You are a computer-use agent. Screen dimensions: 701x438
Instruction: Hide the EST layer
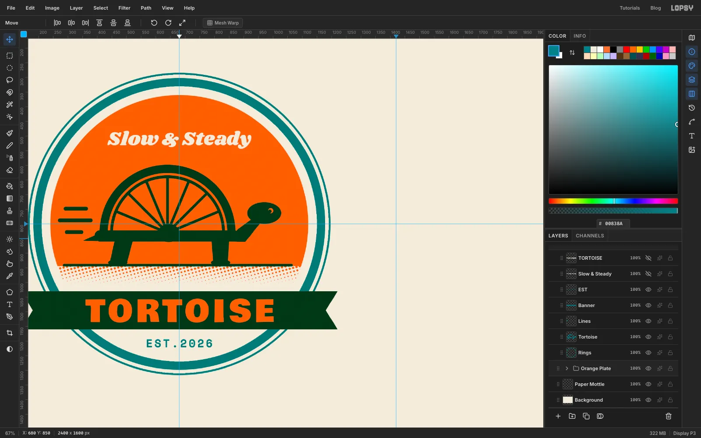(x=648, y=290)
